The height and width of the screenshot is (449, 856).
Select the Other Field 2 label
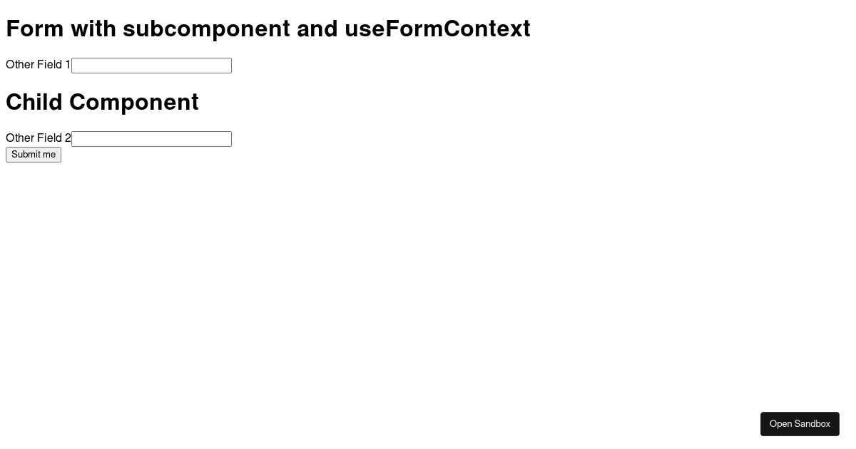pyautogui.click(x=37, y=138)
